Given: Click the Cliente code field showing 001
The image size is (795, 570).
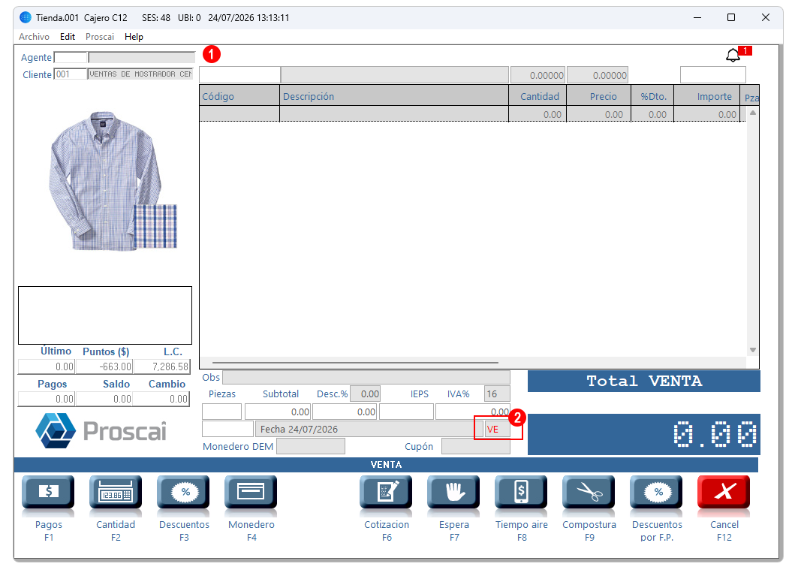Looking at the screenshot, I should coord(71,74).
